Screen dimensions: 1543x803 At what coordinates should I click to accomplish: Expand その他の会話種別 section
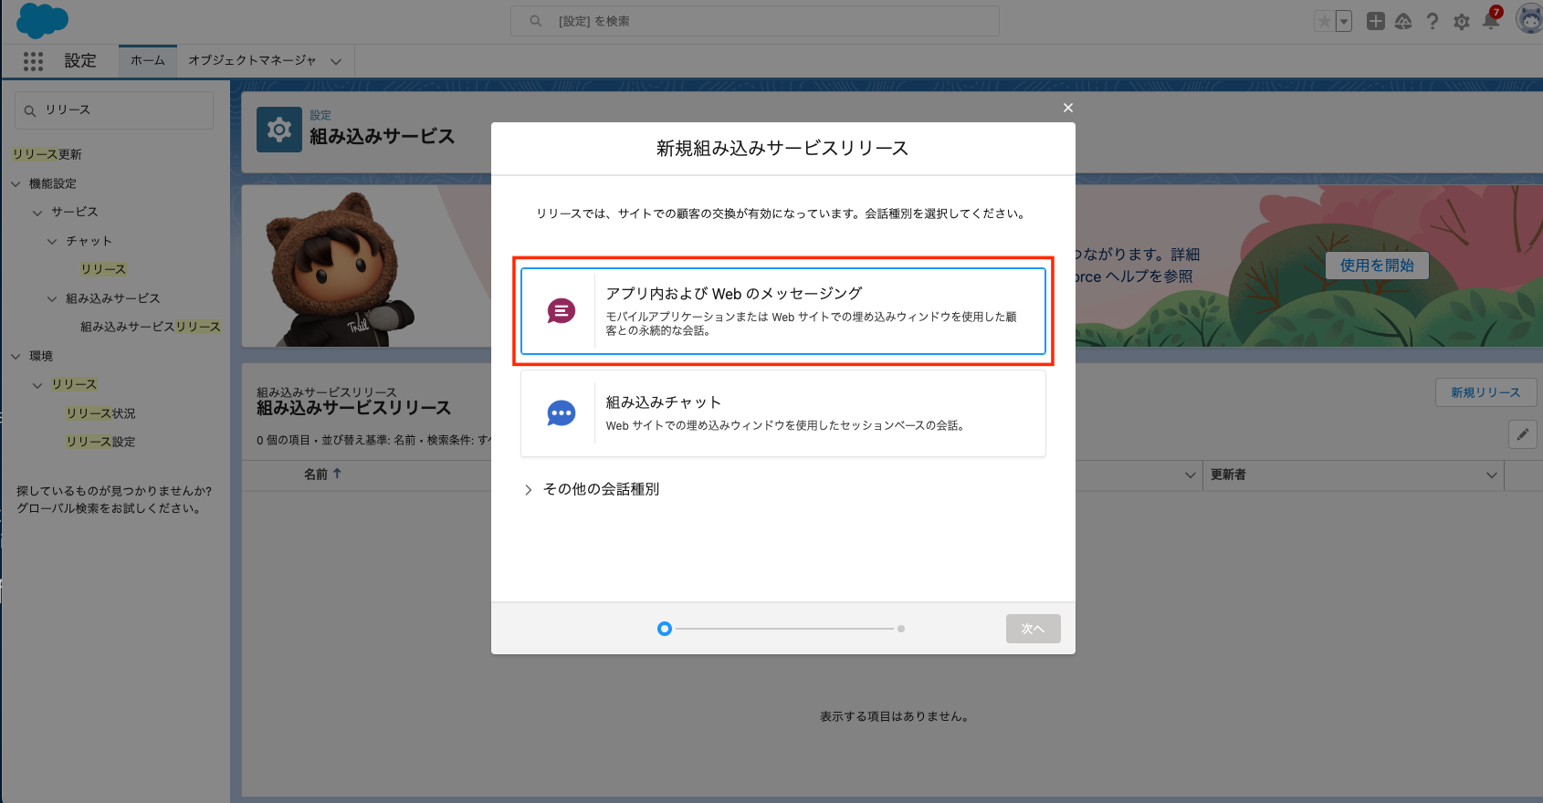click(x=592, y=489)
